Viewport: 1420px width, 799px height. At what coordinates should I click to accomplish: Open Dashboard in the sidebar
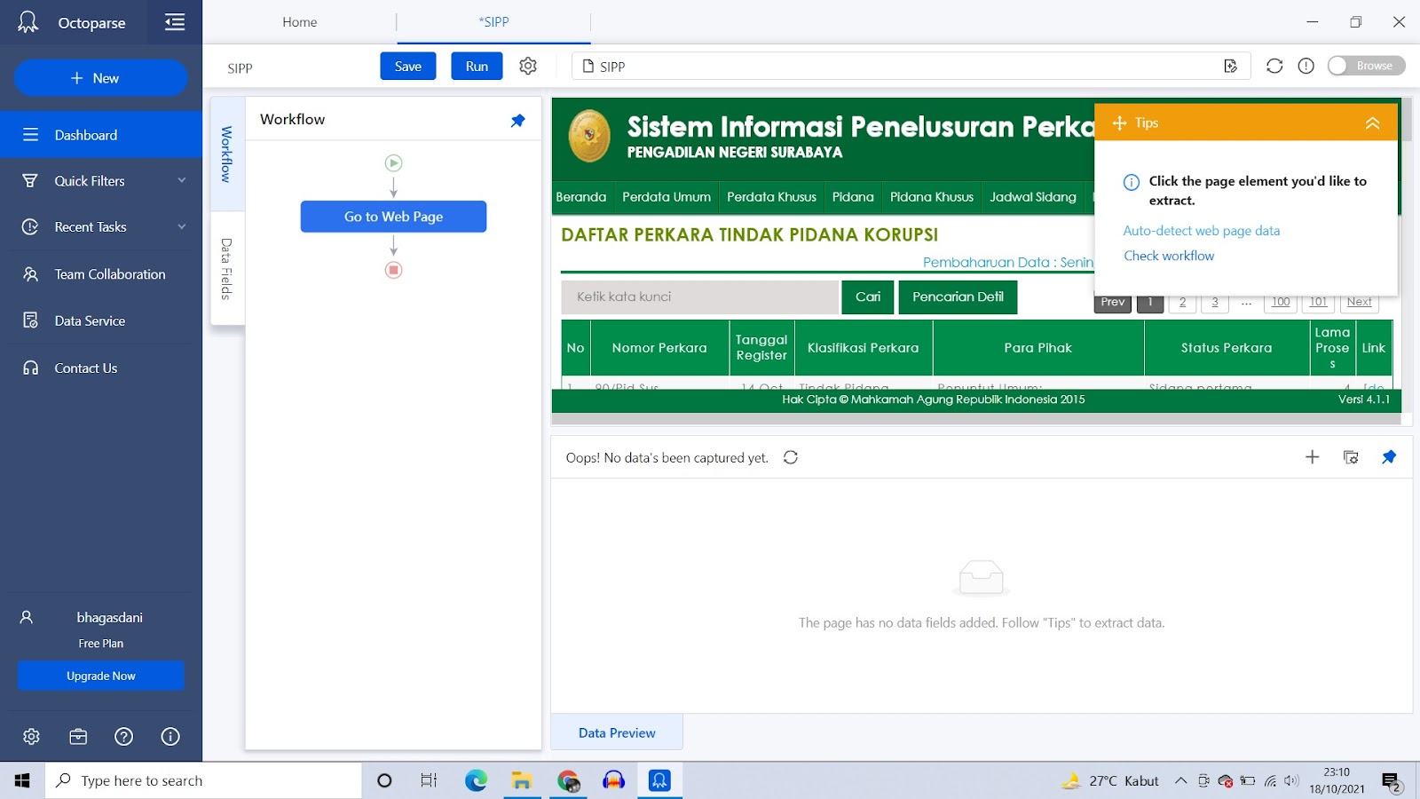point(101,135)
